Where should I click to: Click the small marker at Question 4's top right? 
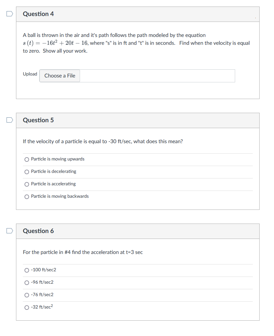tap(255, 18)
